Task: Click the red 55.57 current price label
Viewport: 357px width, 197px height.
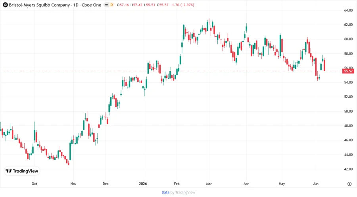Action: pos(348,71)
